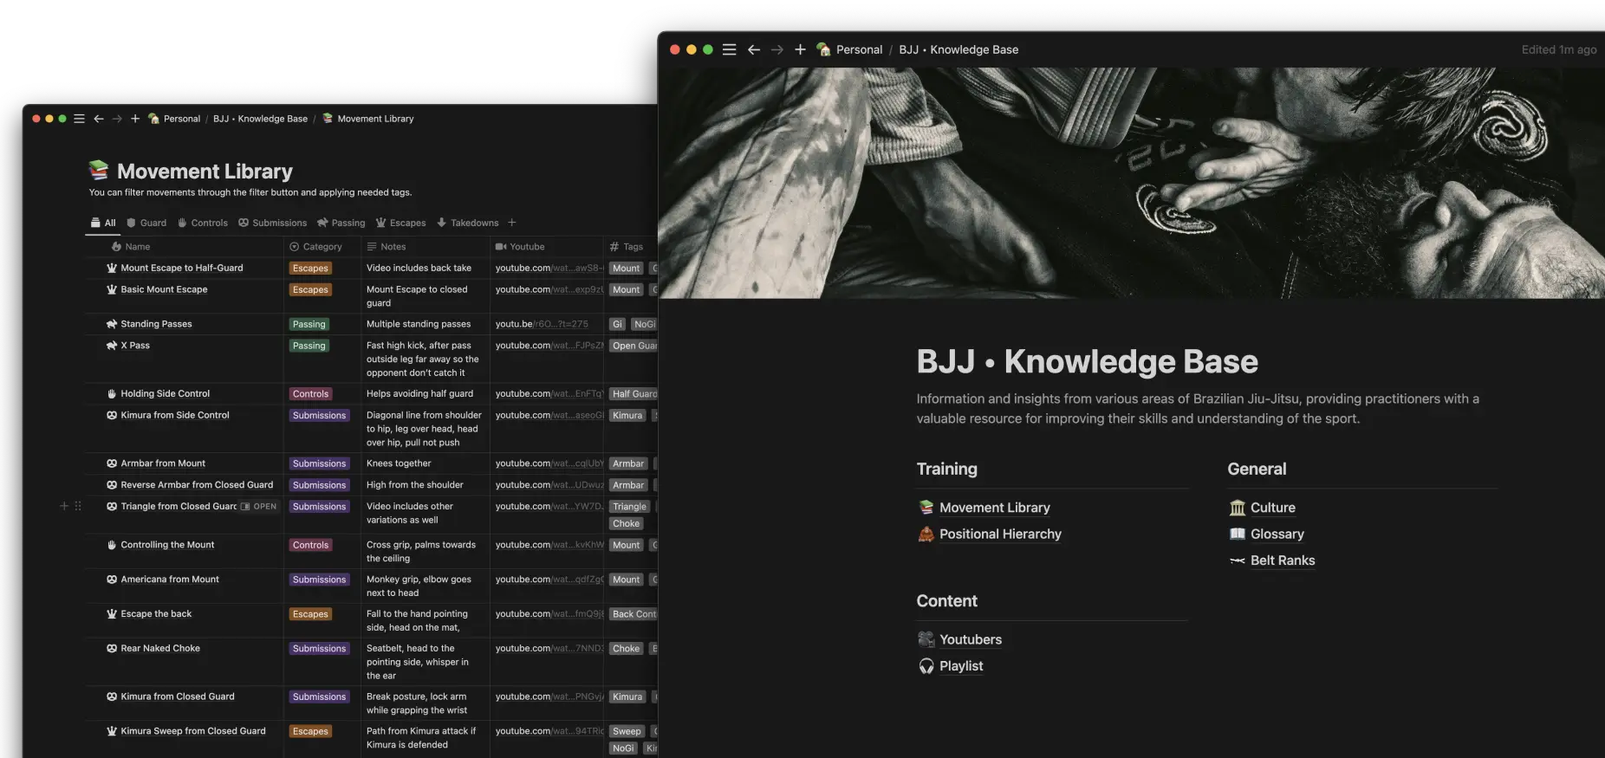Click BJJ Knowledge Base breadcrumb in Movement Library window
Viewport: 1605px width, 758px height.
click(260, 119)
